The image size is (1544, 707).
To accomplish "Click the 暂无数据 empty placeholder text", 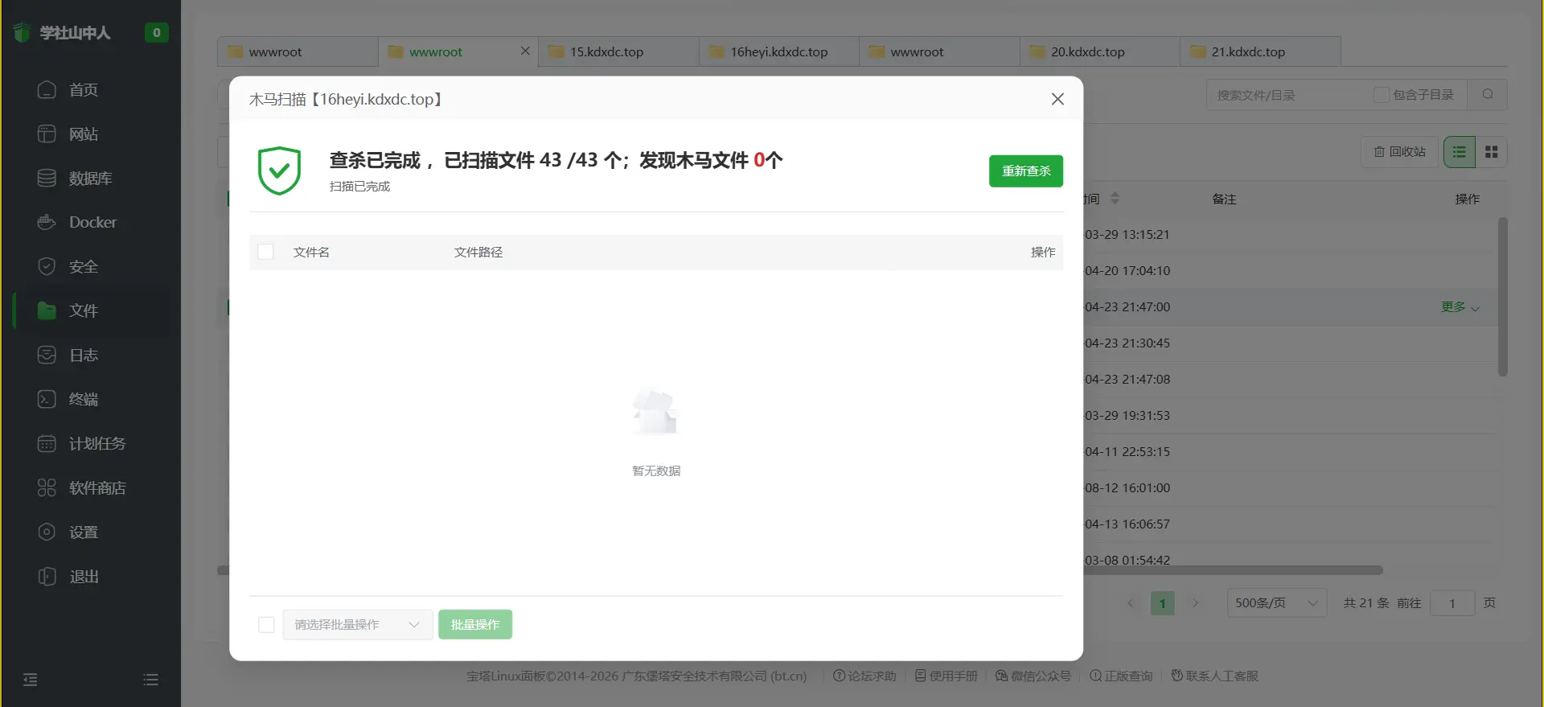I will coord(656,471).
